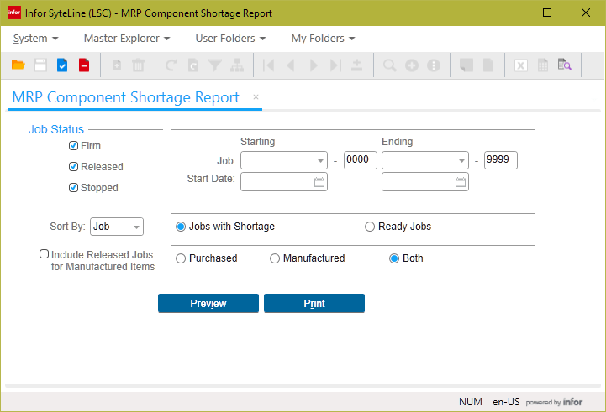
Task: Click the Preview button
Action: pyautogui.click(x=208, y=303)
